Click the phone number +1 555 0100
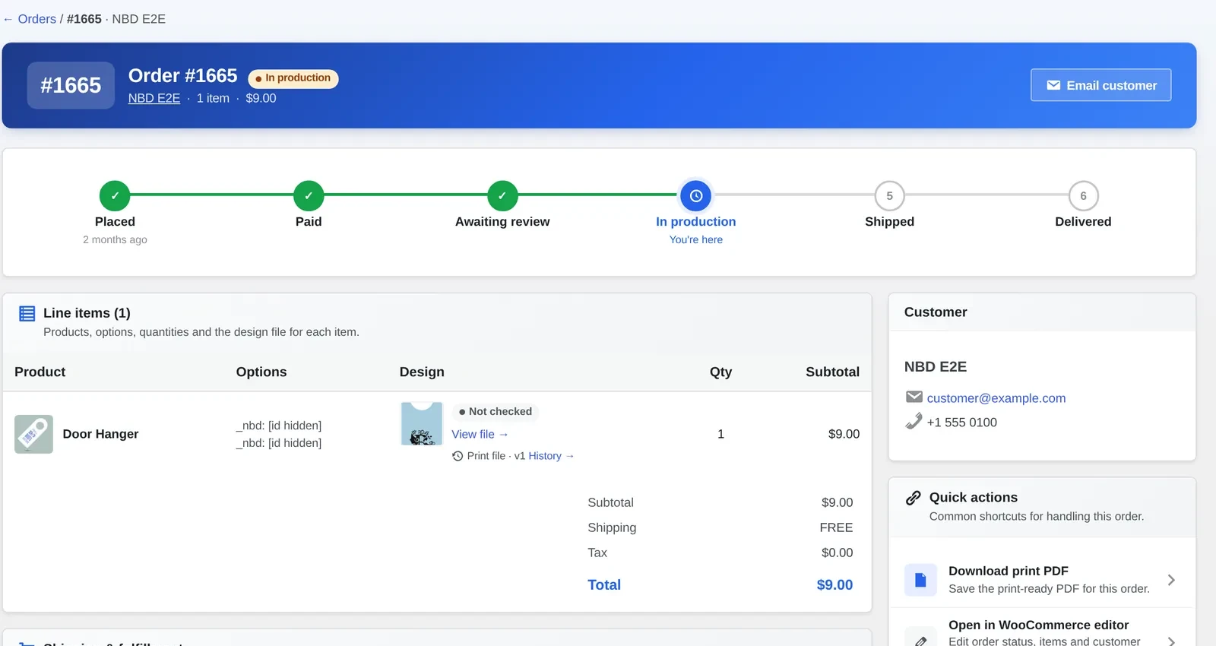The width and height of the screenshot is (1216, 646). click(961, 423)
